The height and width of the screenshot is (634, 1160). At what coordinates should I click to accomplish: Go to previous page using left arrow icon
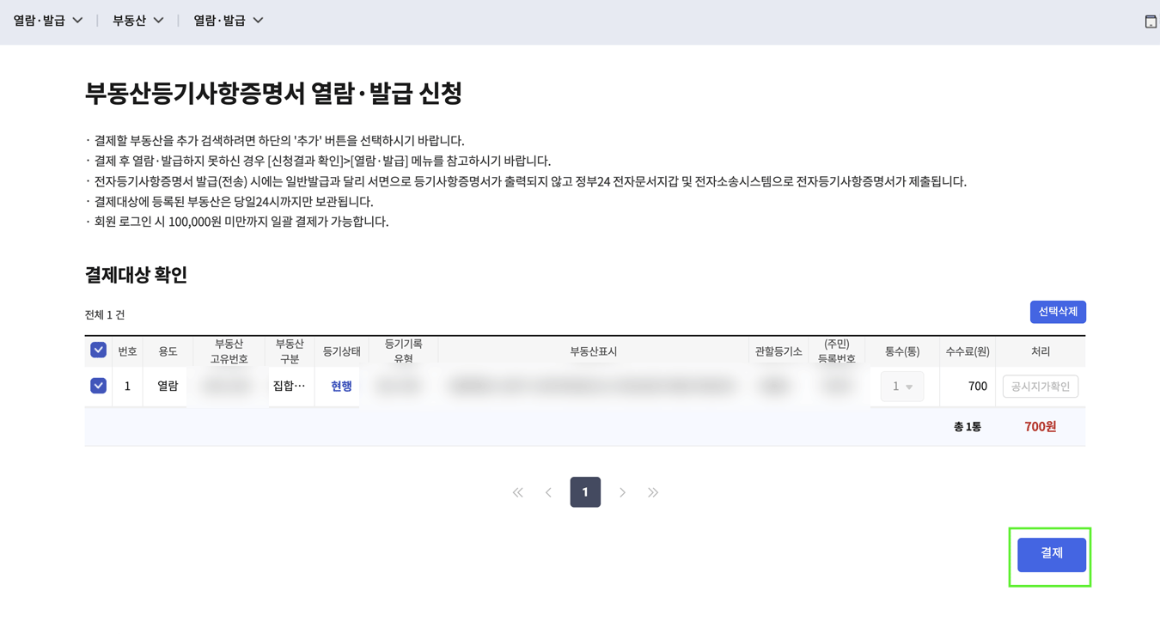(x=549, y=491)
